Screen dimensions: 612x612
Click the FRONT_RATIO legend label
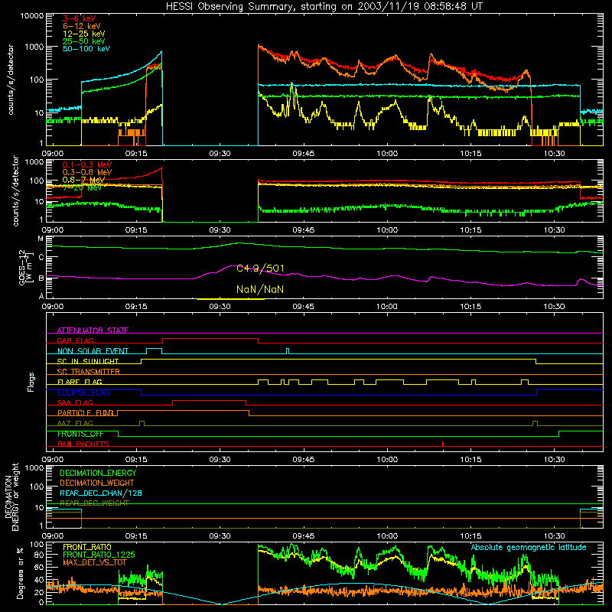(87, 547)
